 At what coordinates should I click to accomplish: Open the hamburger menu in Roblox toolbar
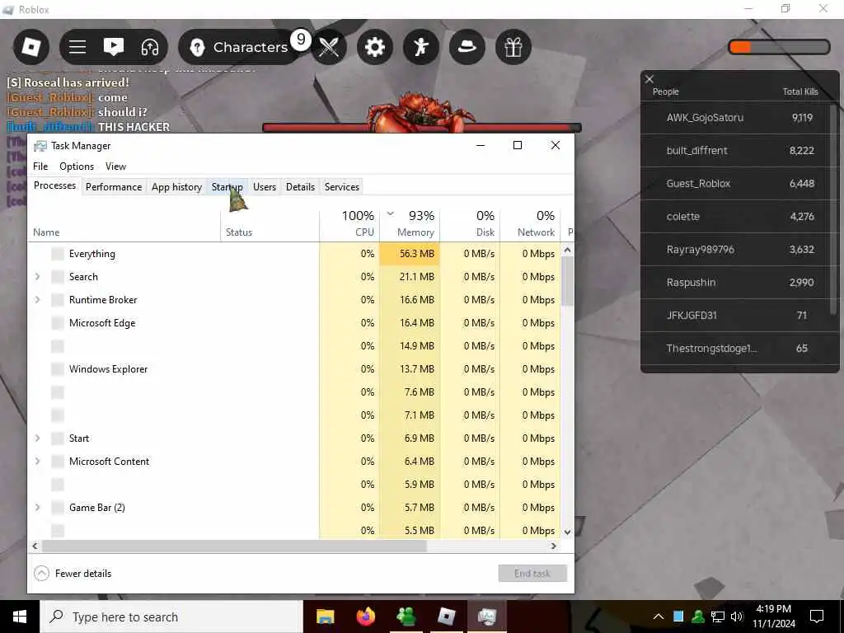pos(77,47)
